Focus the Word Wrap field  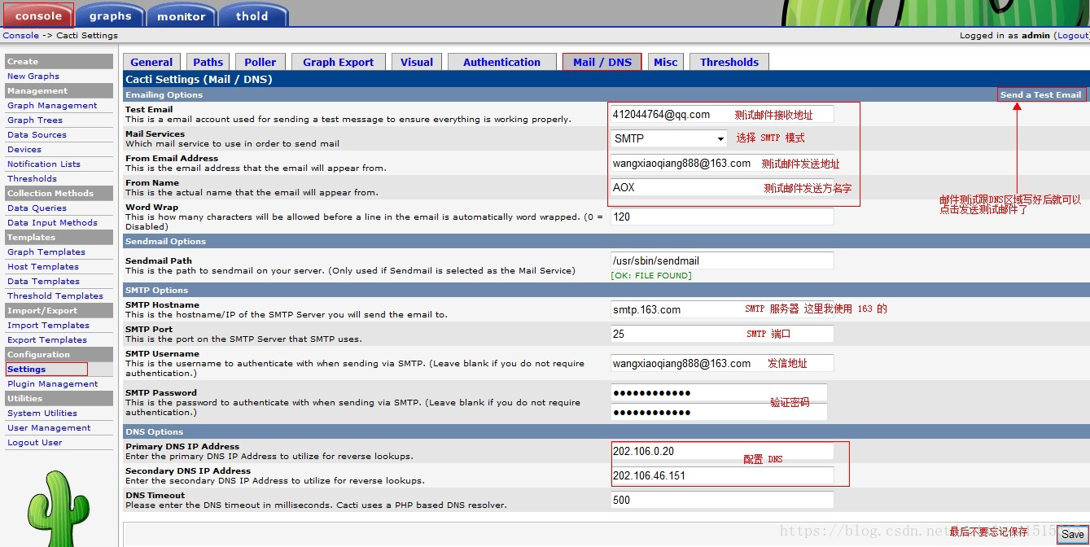(x=722, y=217)
